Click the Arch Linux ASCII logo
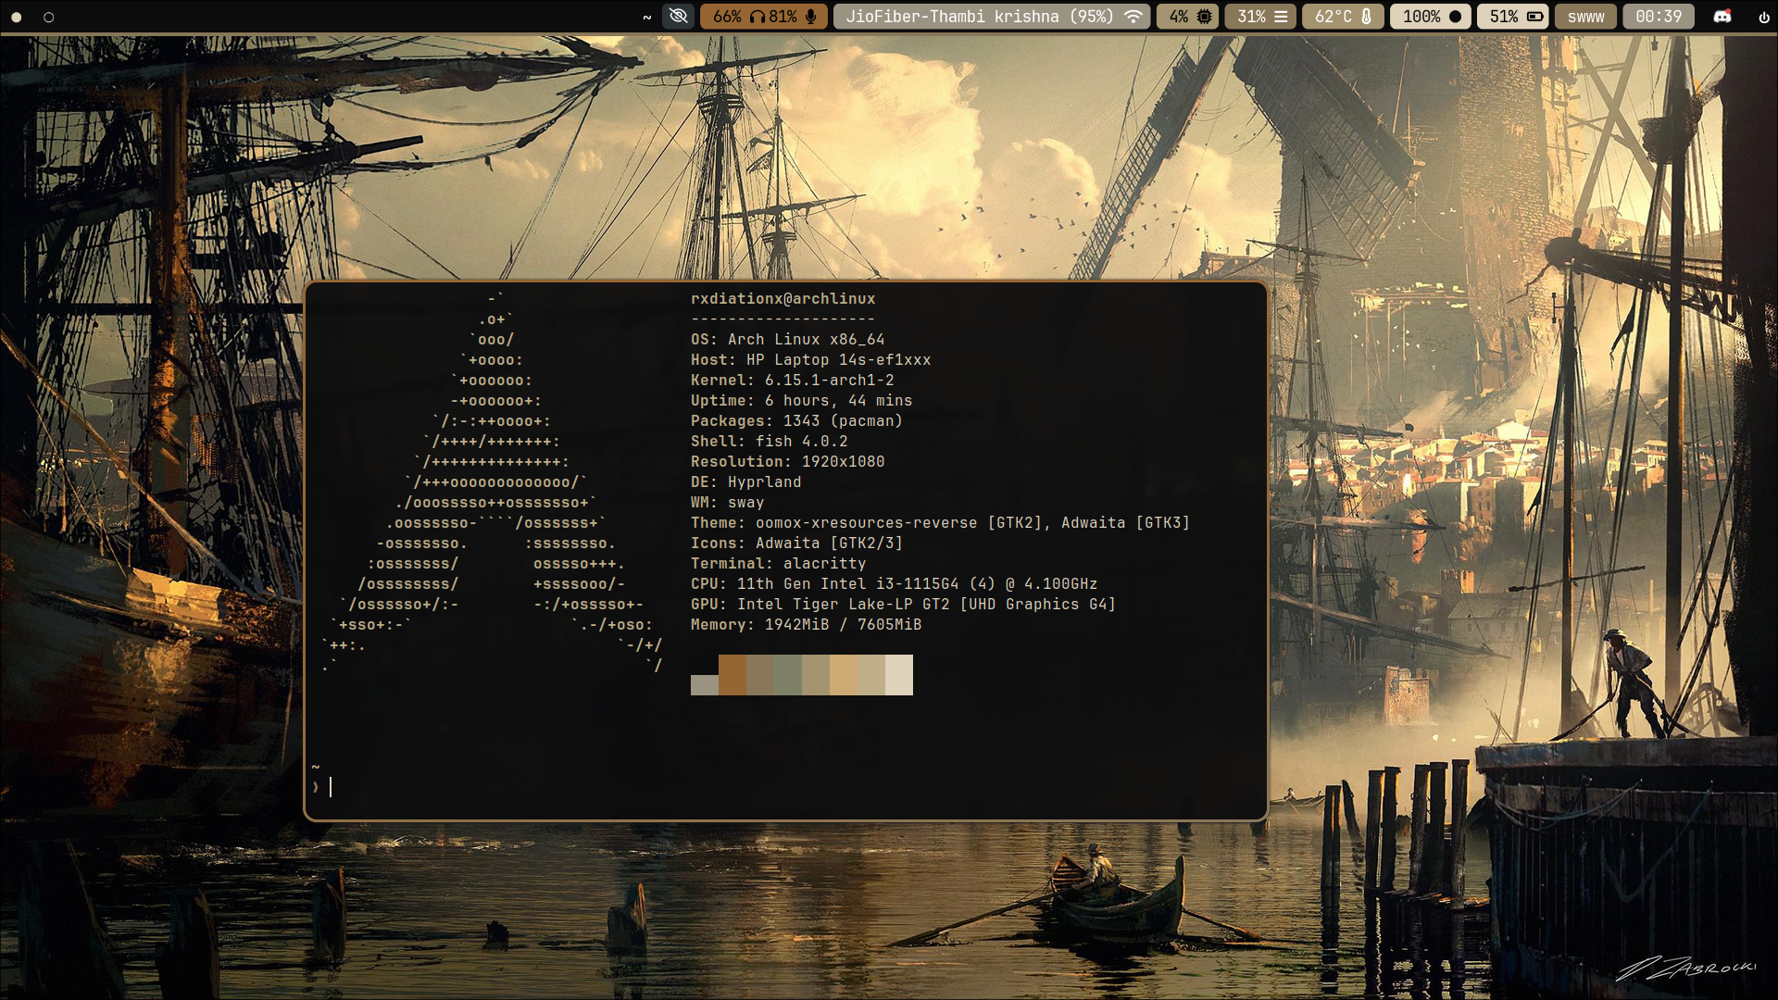This screenshot has height=1000, width=1778. click(492, 481)
